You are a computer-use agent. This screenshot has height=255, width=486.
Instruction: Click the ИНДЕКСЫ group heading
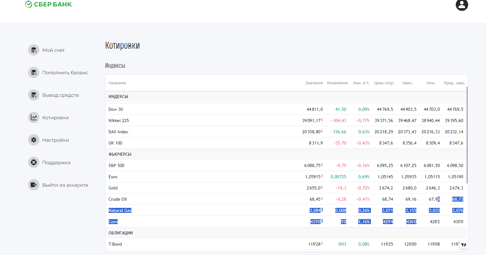click(118, 97)
